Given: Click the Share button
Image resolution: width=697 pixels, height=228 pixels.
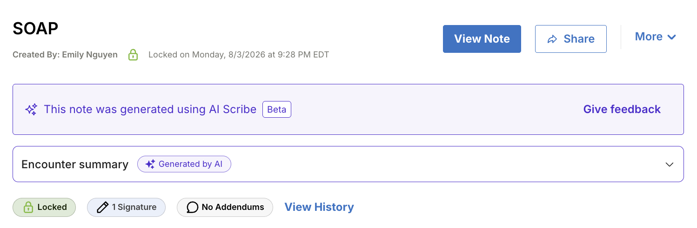Looking at the screenshot, I should (x=571, y=39).
